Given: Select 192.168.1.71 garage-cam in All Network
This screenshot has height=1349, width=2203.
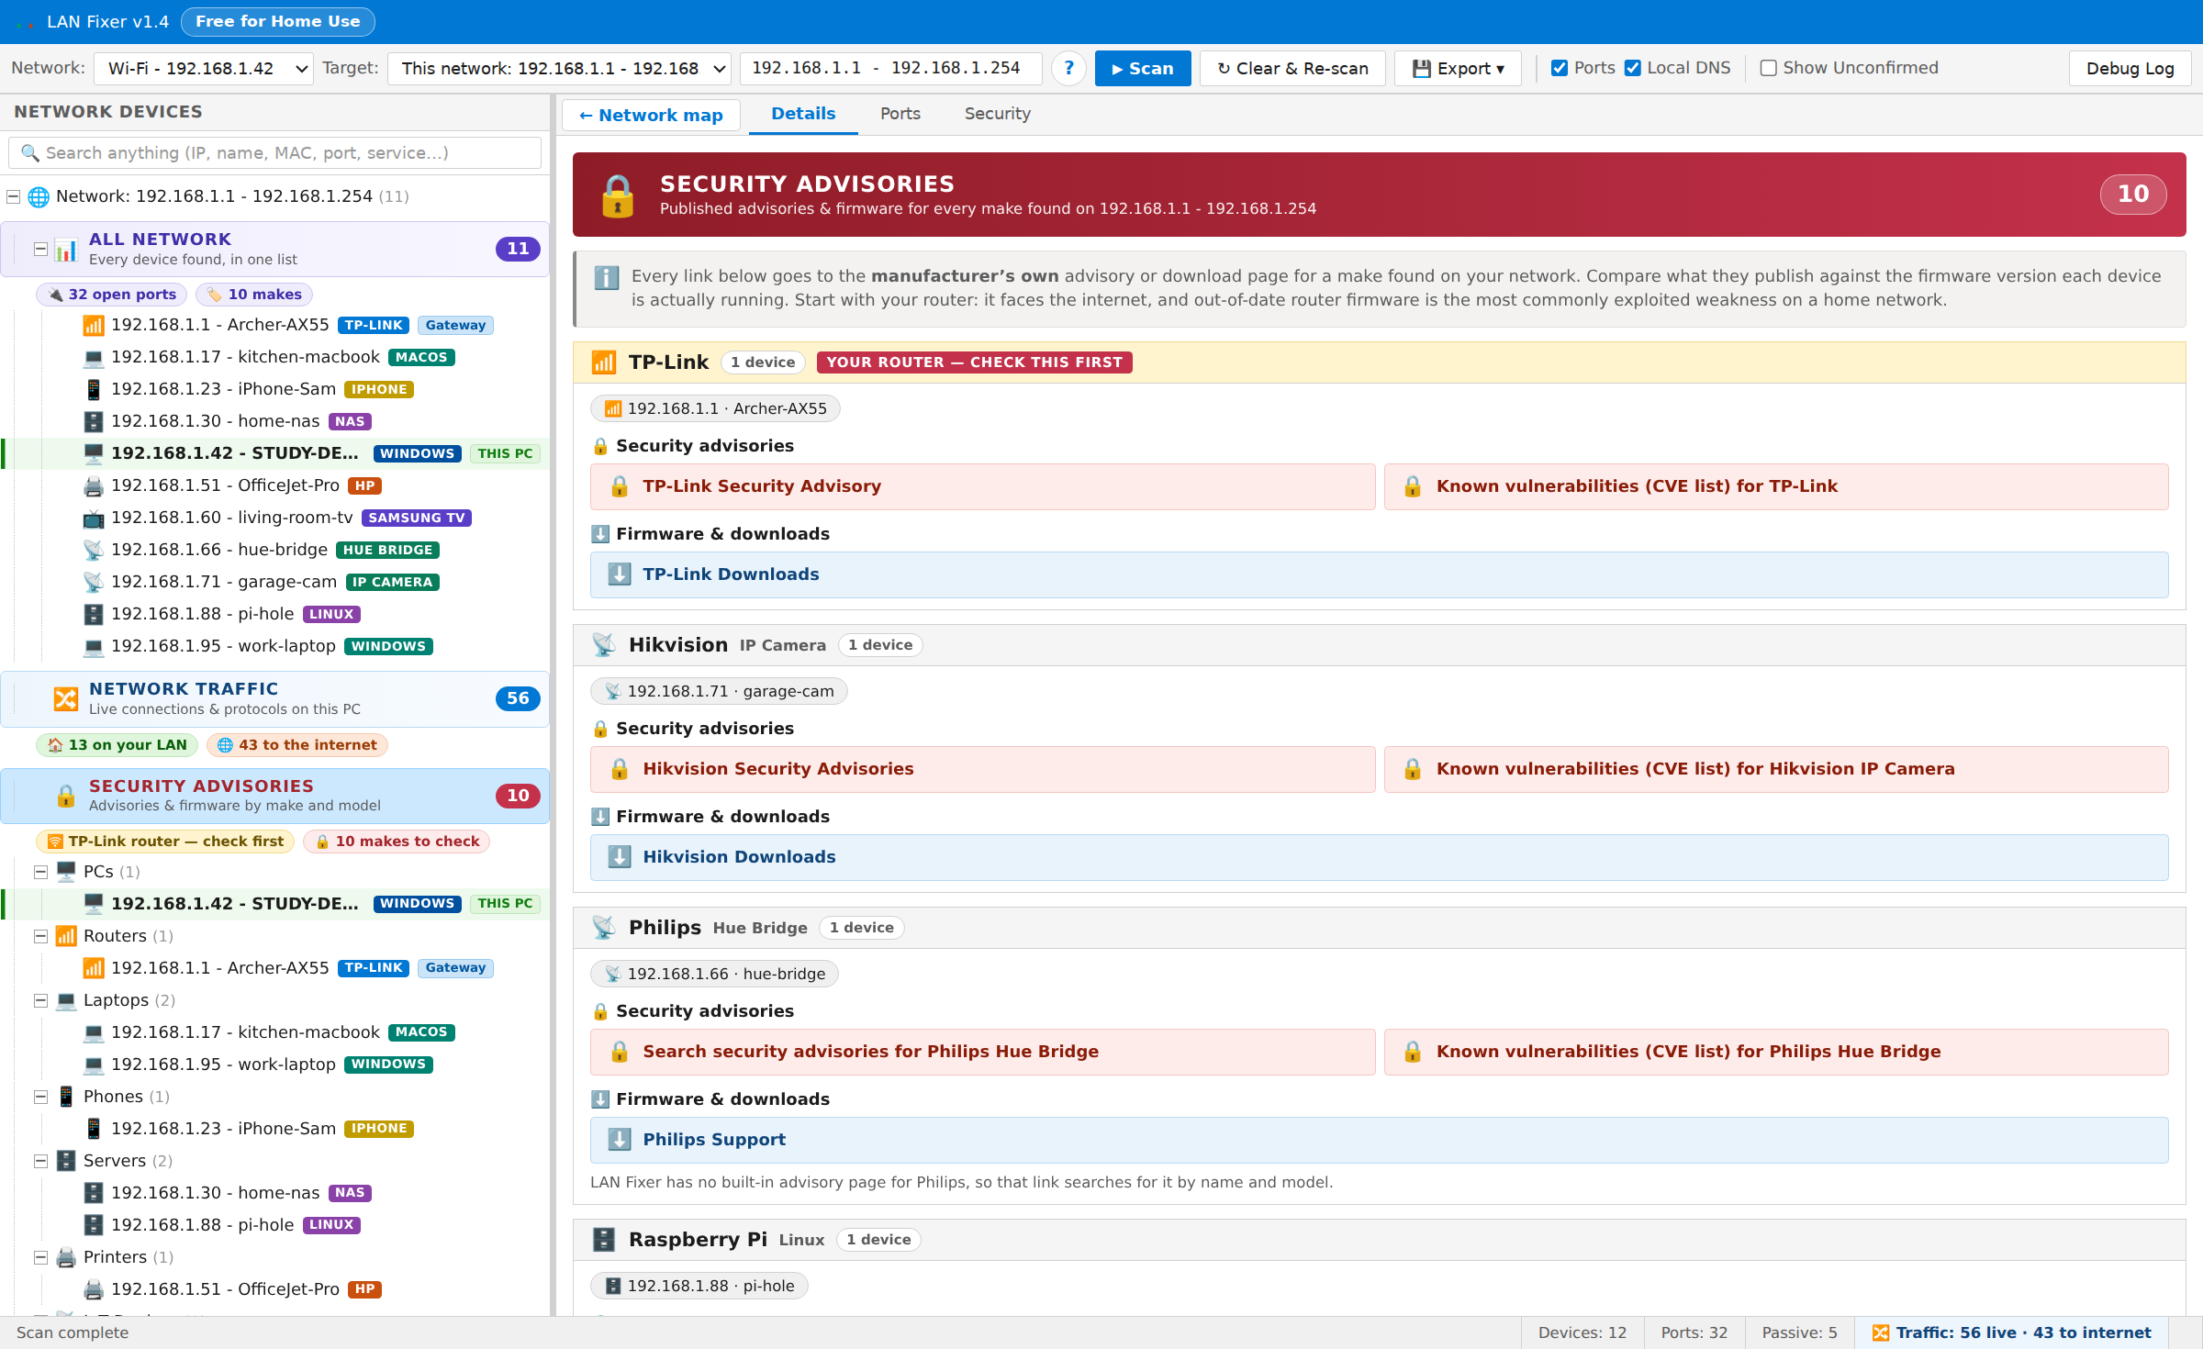Looking at the screenshot, I should point(275,583).
